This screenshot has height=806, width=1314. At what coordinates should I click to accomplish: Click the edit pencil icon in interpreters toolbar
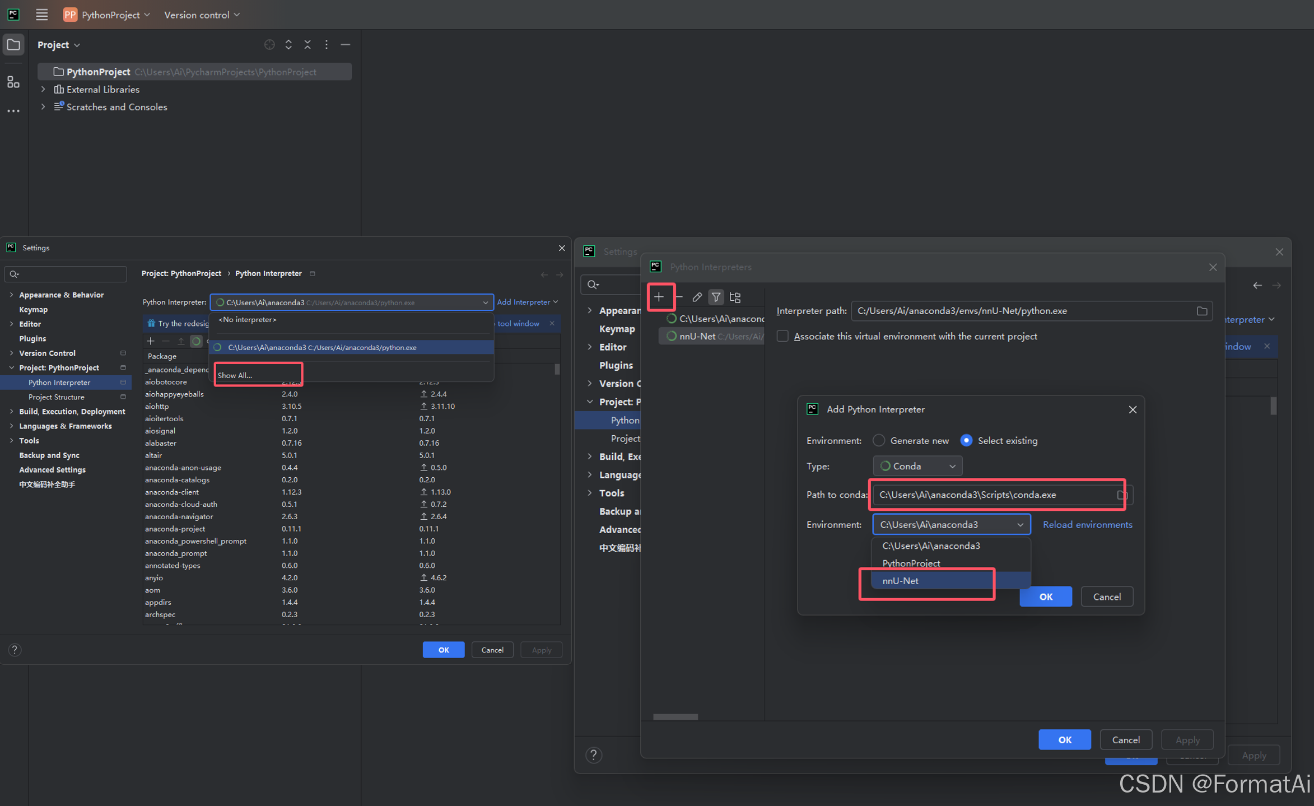point(697,297)
